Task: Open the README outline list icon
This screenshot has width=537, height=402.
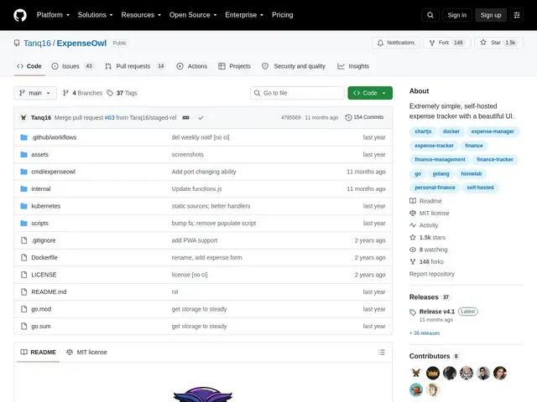Action: click(x=382, y=352)
